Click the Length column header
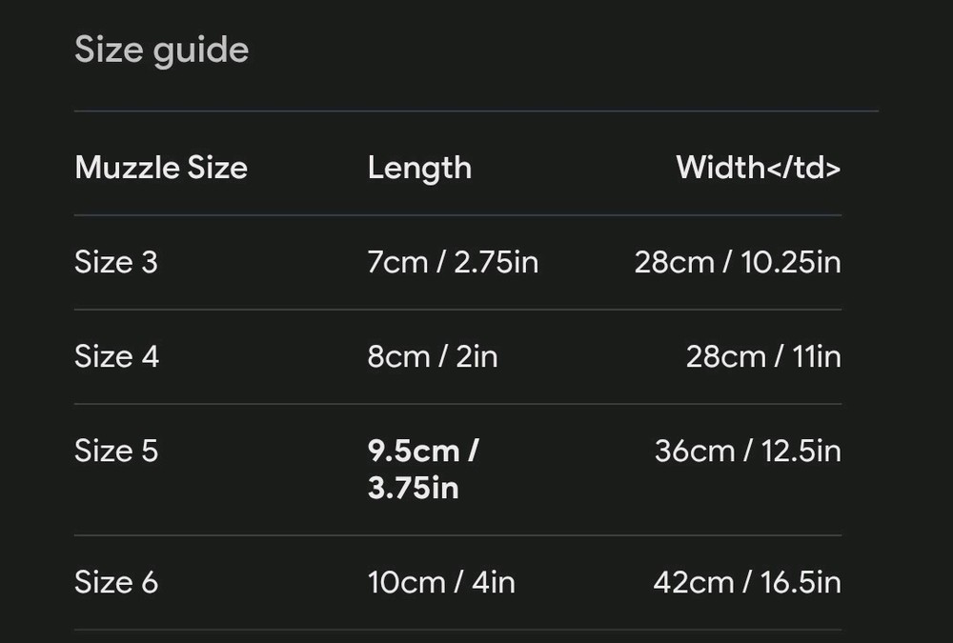 419,168
